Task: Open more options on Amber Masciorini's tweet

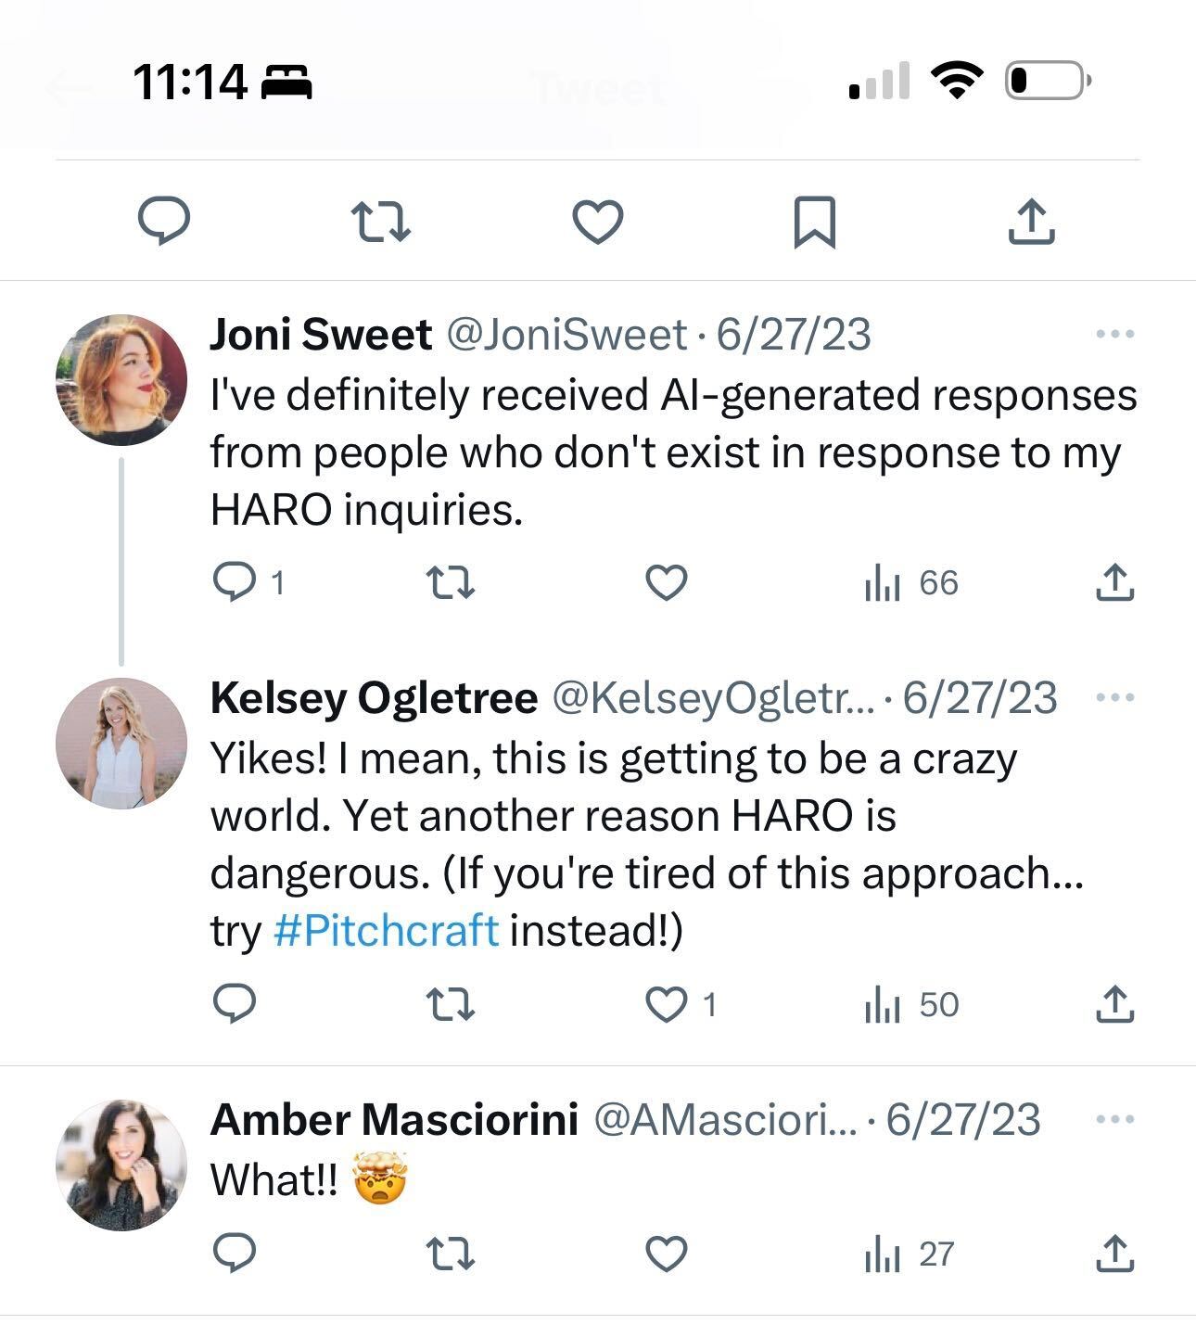Action: click(x=1114, y=1119)
